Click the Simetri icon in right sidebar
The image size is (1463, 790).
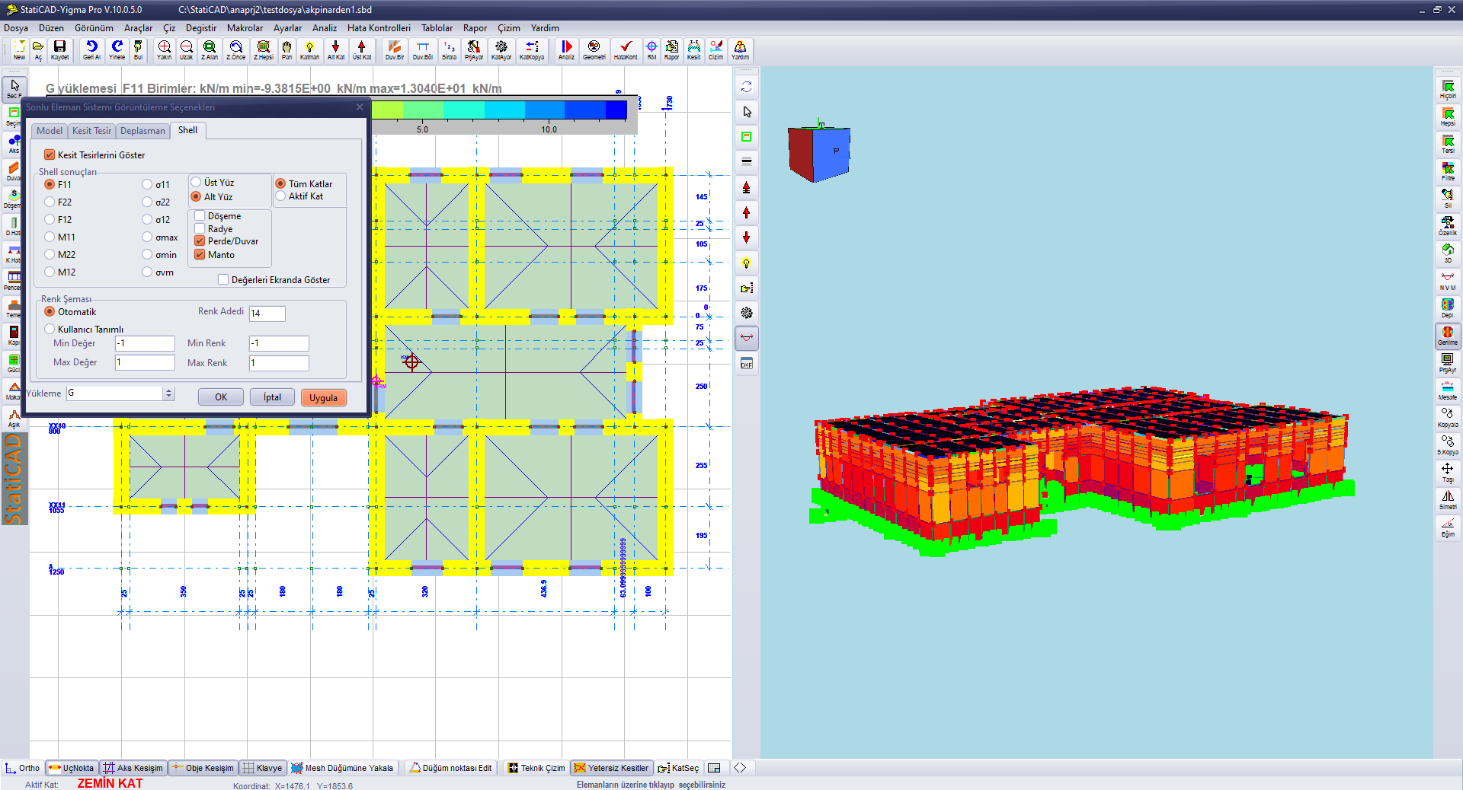tap(1447, 500)
